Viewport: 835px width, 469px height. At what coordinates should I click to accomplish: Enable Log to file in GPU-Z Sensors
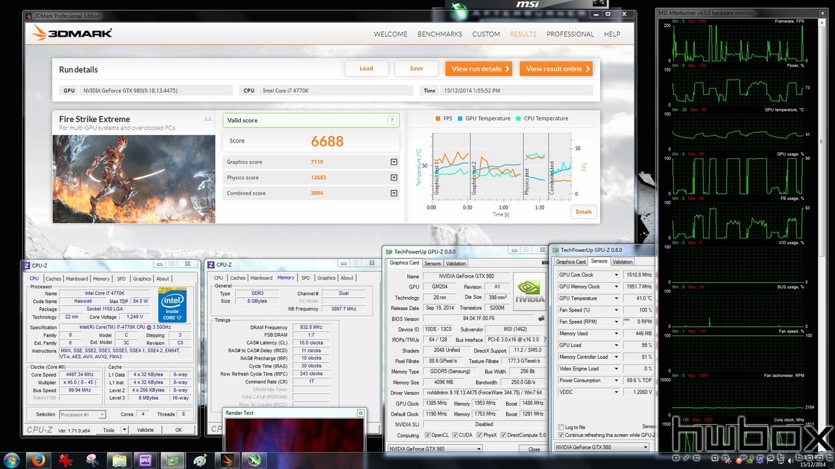(561, 427)
